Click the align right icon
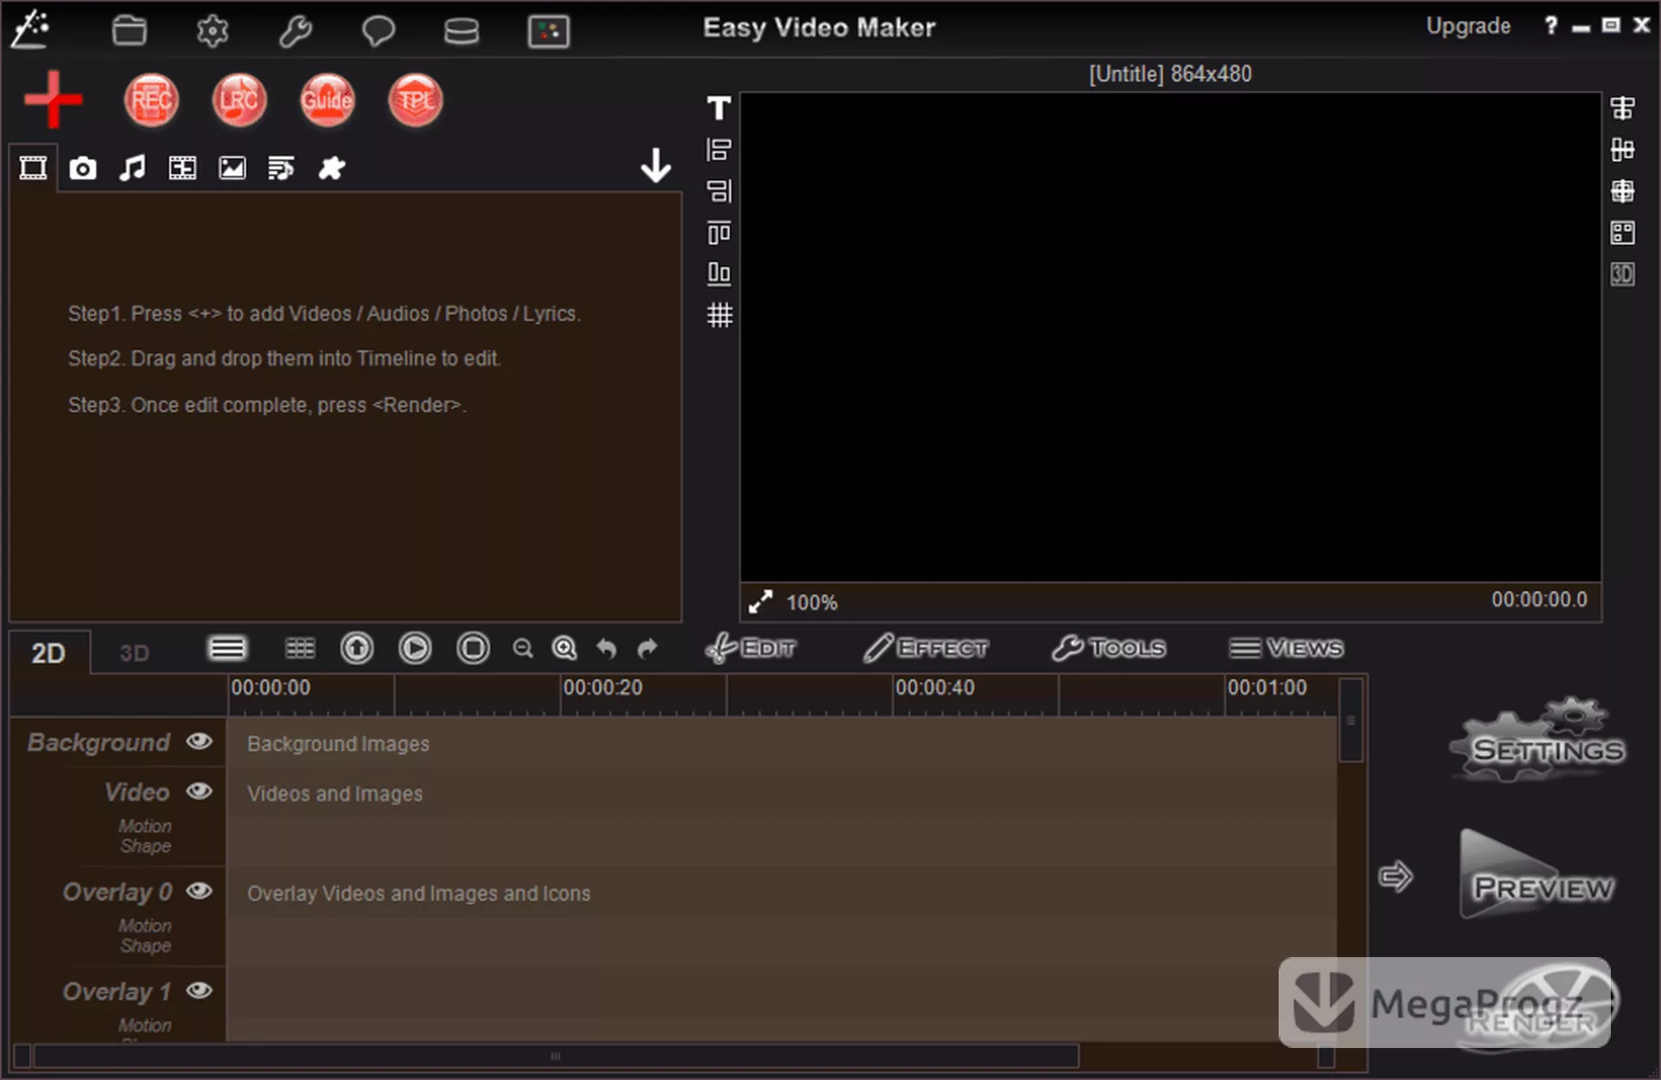The width and height of the screenshot is (1661, 1080). pos(719,191)
